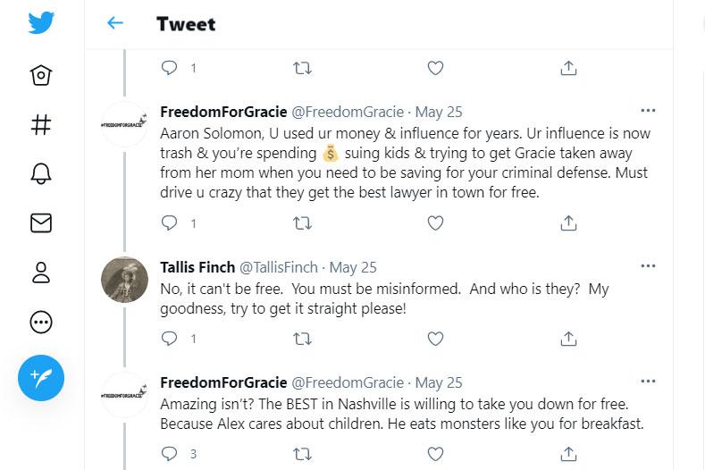Open the Tallis Finch profile name link

coord(197,267)
